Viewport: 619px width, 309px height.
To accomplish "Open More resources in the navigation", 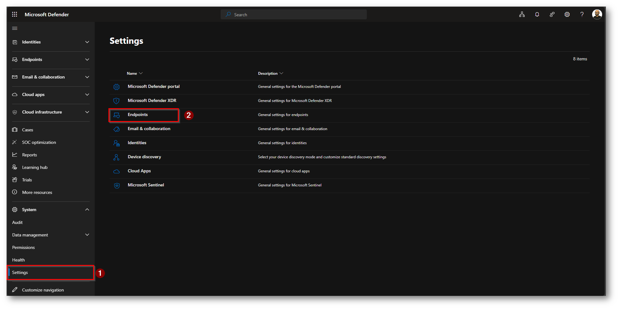I will (37, 192).
